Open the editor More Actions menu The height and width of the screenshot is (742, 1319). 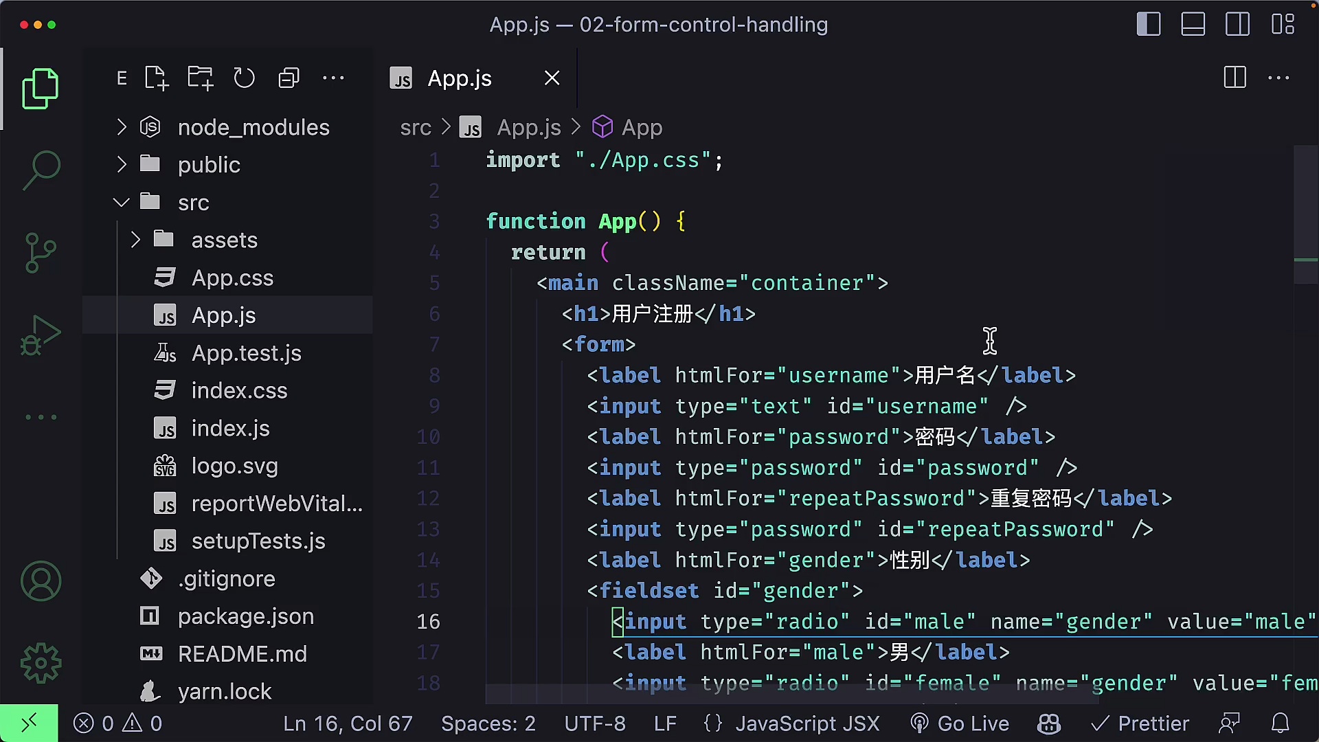(1279, 78)
